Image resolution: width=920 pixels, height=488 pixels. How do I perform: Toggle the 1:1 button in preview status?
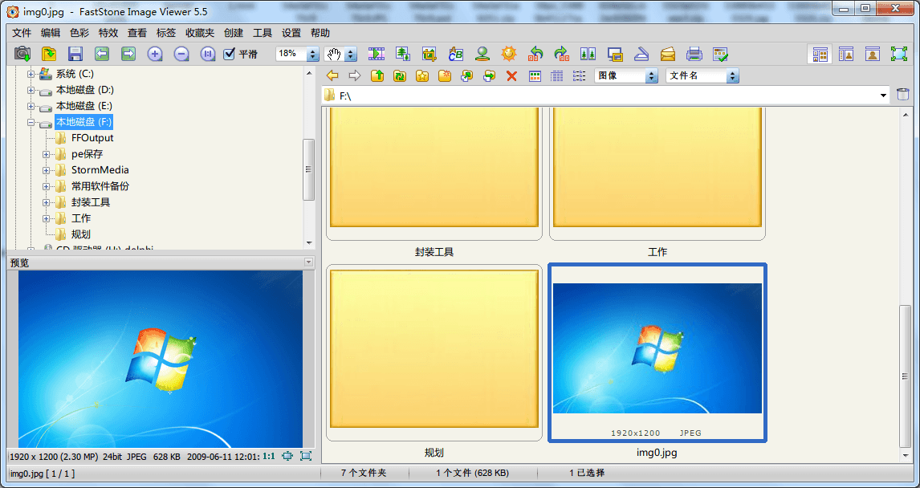269,456
